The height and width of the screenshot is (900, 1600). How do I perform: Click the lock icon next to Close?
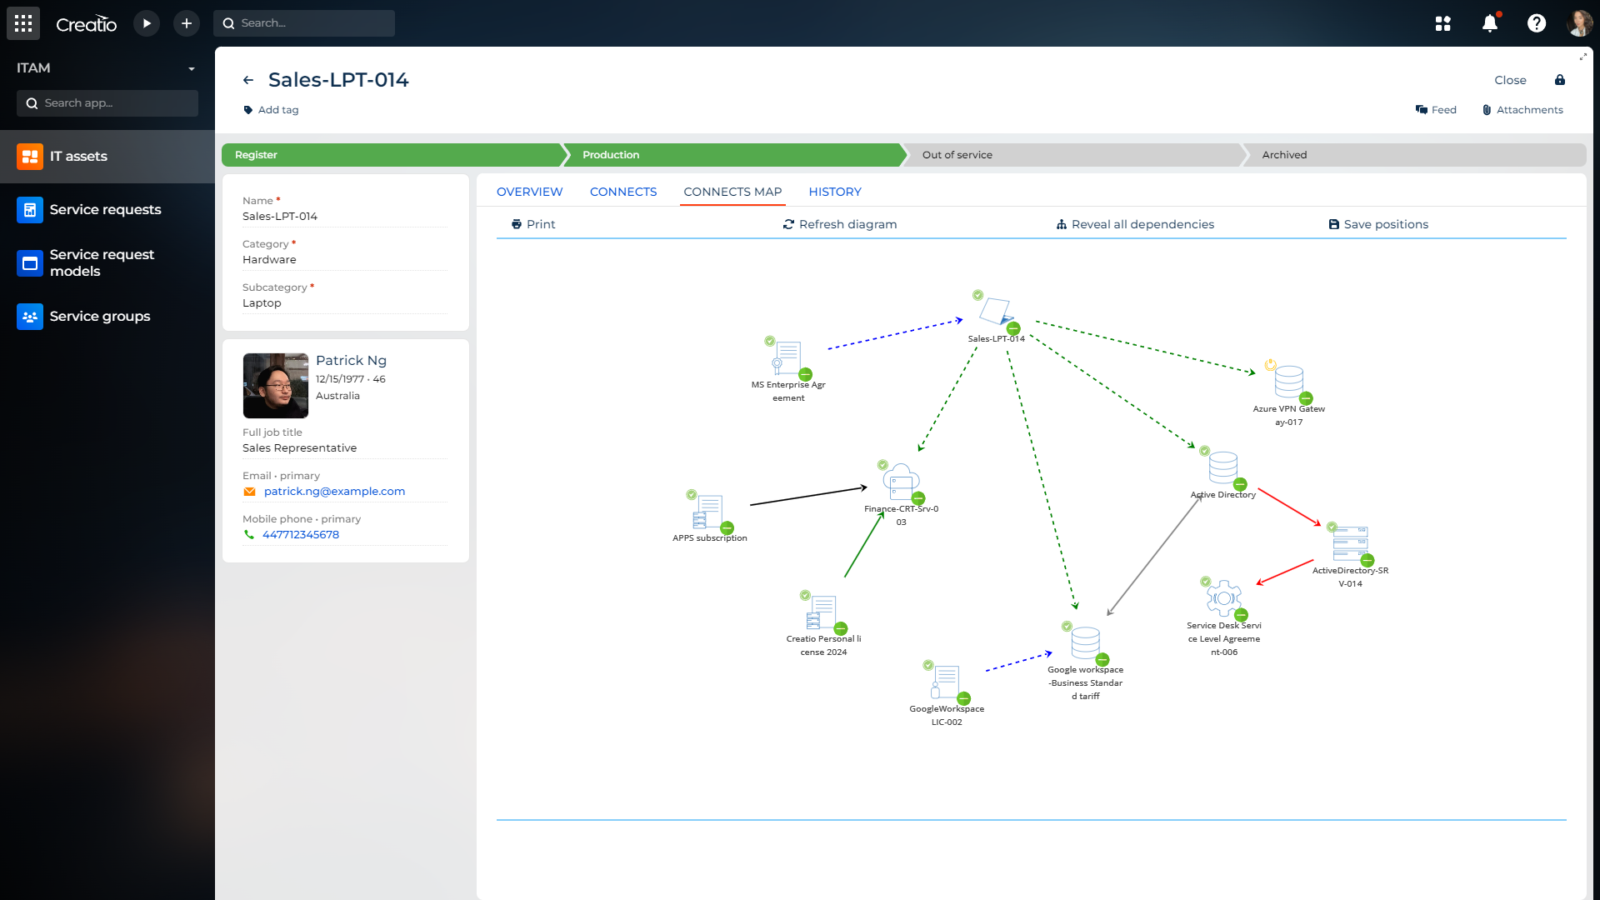[1560, 80]
